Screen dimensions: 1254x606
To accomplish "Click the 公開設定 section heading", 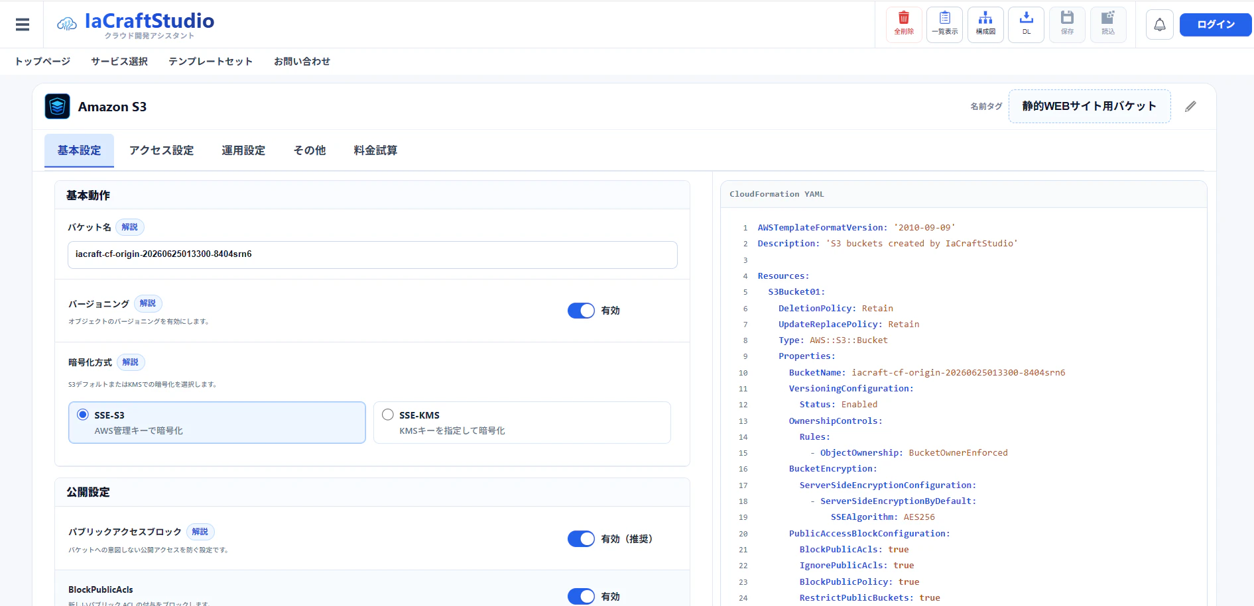I will (88, 492).
